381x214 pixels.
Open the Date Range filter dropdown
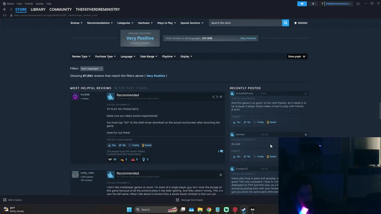(x=149, y=56)
